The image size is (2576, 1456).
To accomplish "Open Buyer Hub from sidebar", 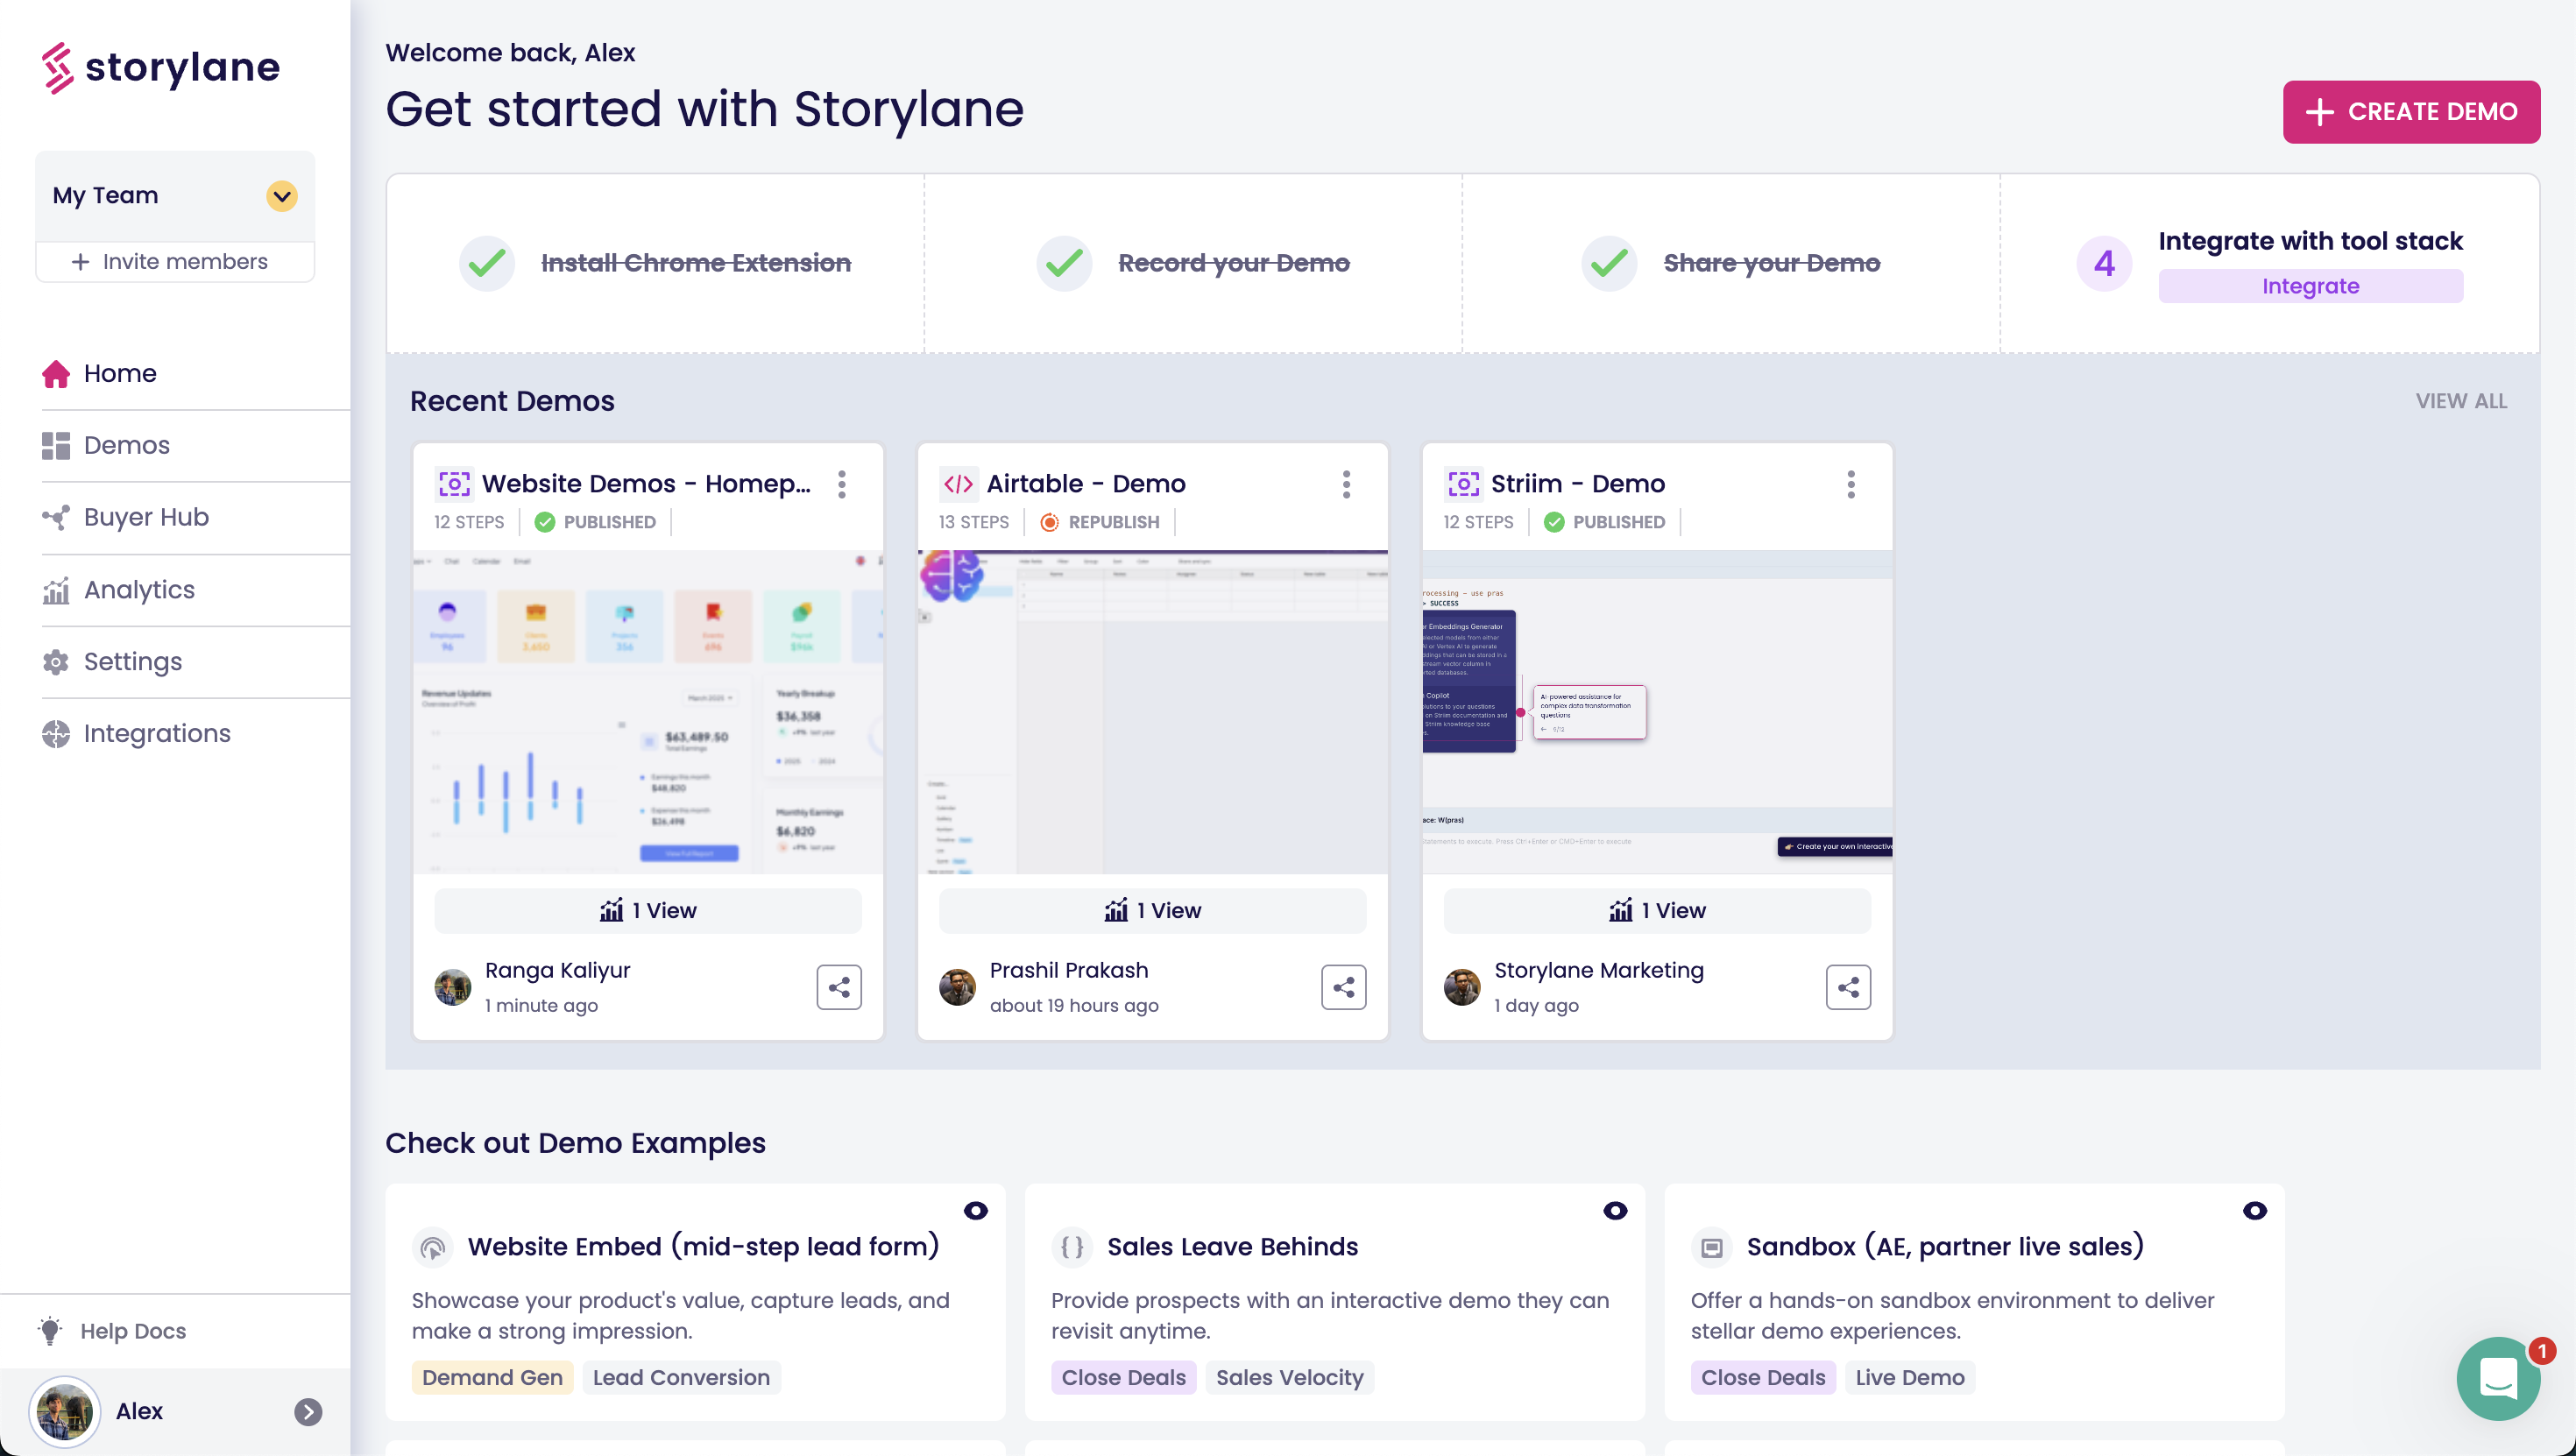I will click(x=146, y=517).
